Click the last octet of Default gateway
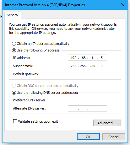 click(102, 74)
